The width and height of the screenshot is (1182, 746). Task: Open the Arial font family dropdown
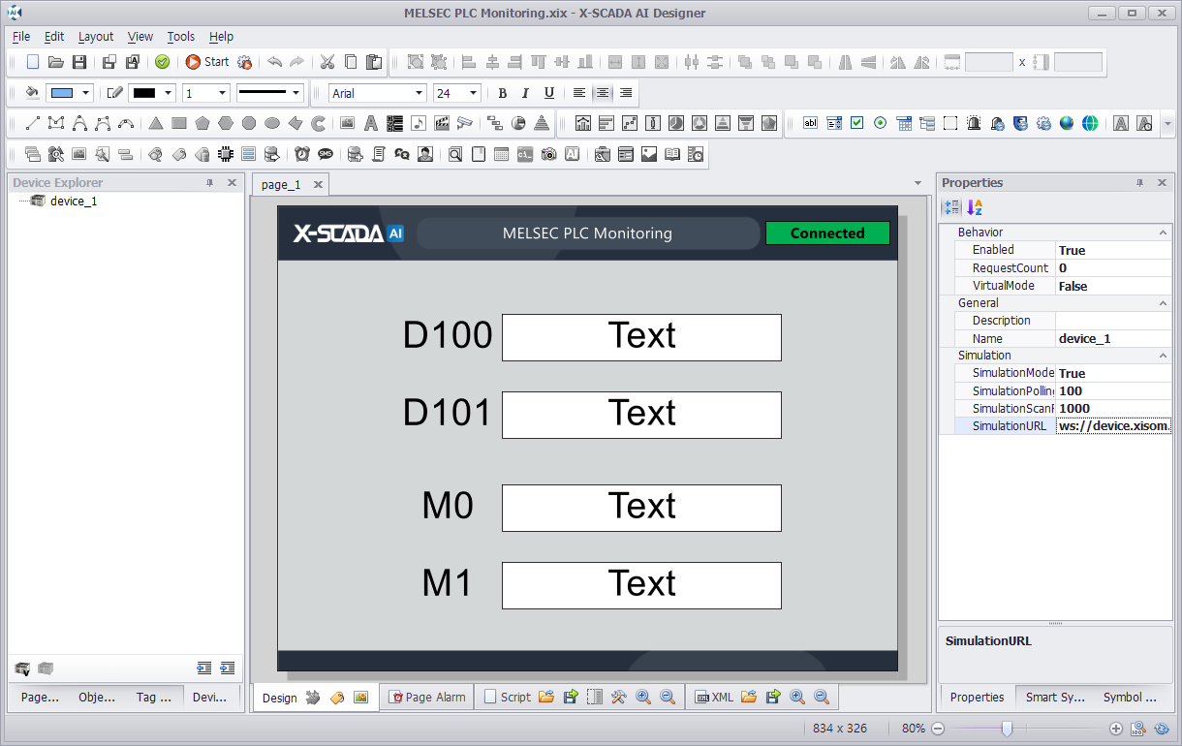coord(420,93)
